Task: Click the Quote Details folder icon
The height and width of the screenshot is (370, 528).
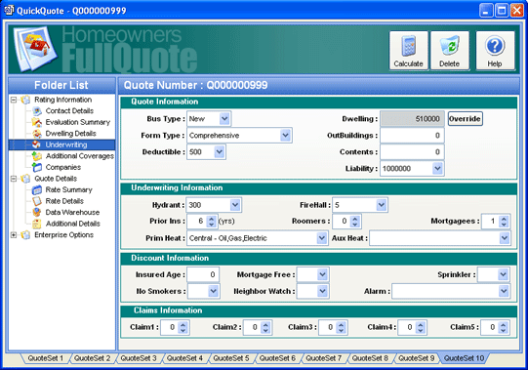Action: (25, 179)
